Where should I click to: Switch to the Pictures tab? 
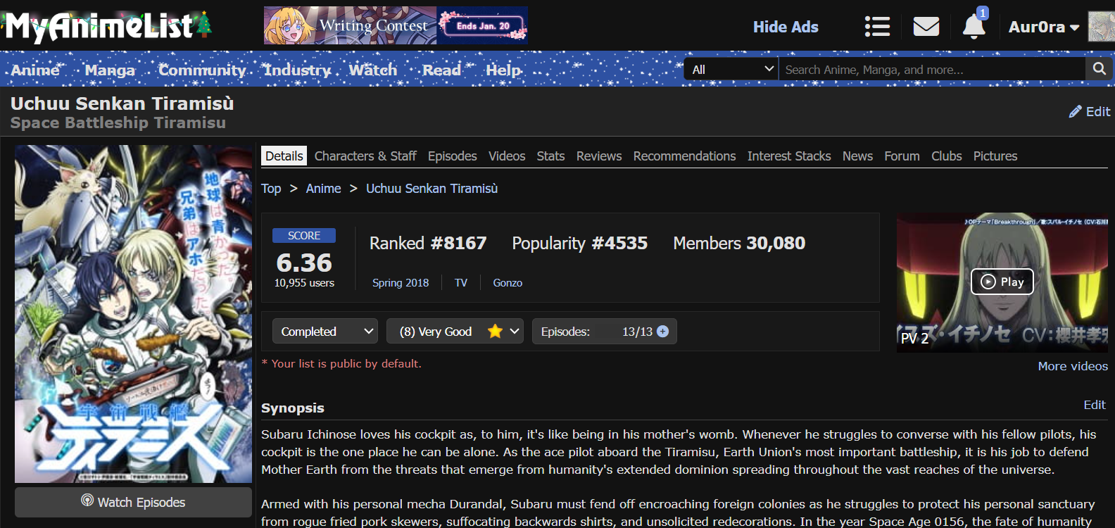995,156
